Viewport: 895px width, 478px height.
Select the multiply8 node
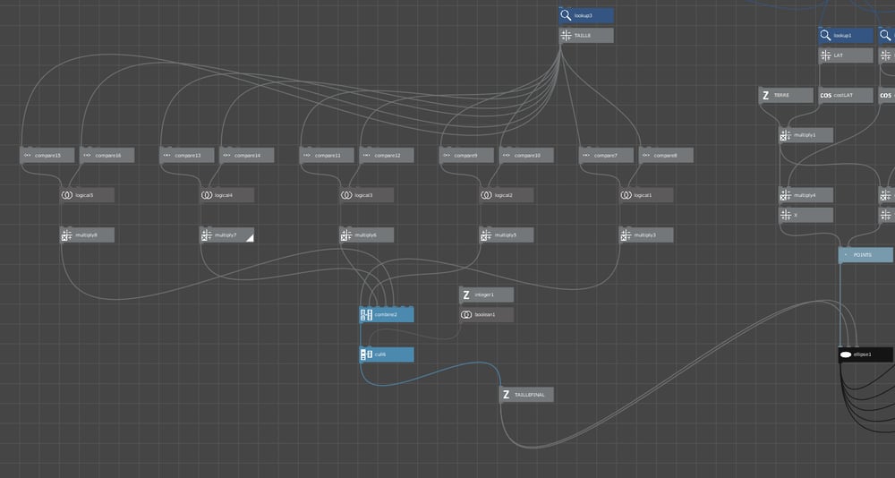(x=88, y=235)
